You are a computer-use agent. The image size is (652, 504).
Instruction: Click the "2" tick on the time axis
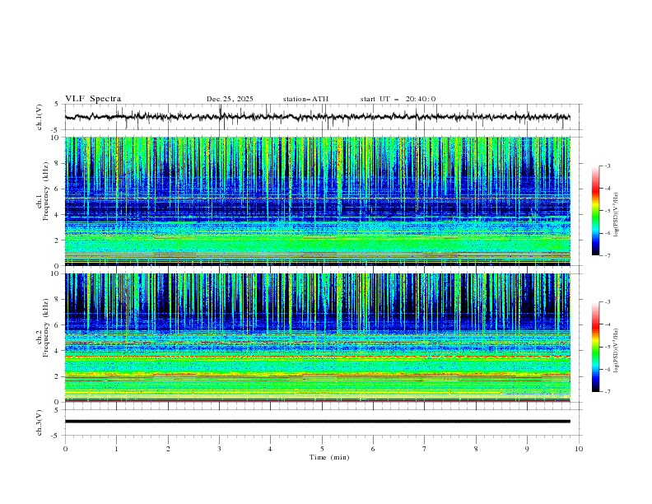click(168, 449)
